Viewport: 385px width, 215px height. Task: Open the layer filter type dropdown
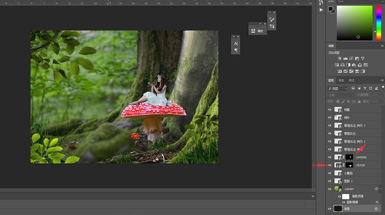click(338, 88)
